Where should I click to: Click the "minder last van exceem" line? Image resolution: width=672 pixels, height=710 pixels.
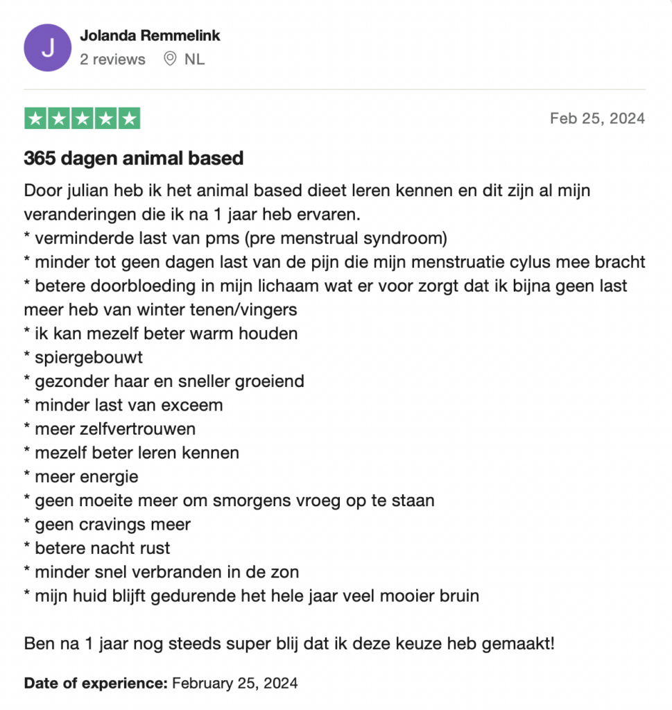tap(123, 404)
